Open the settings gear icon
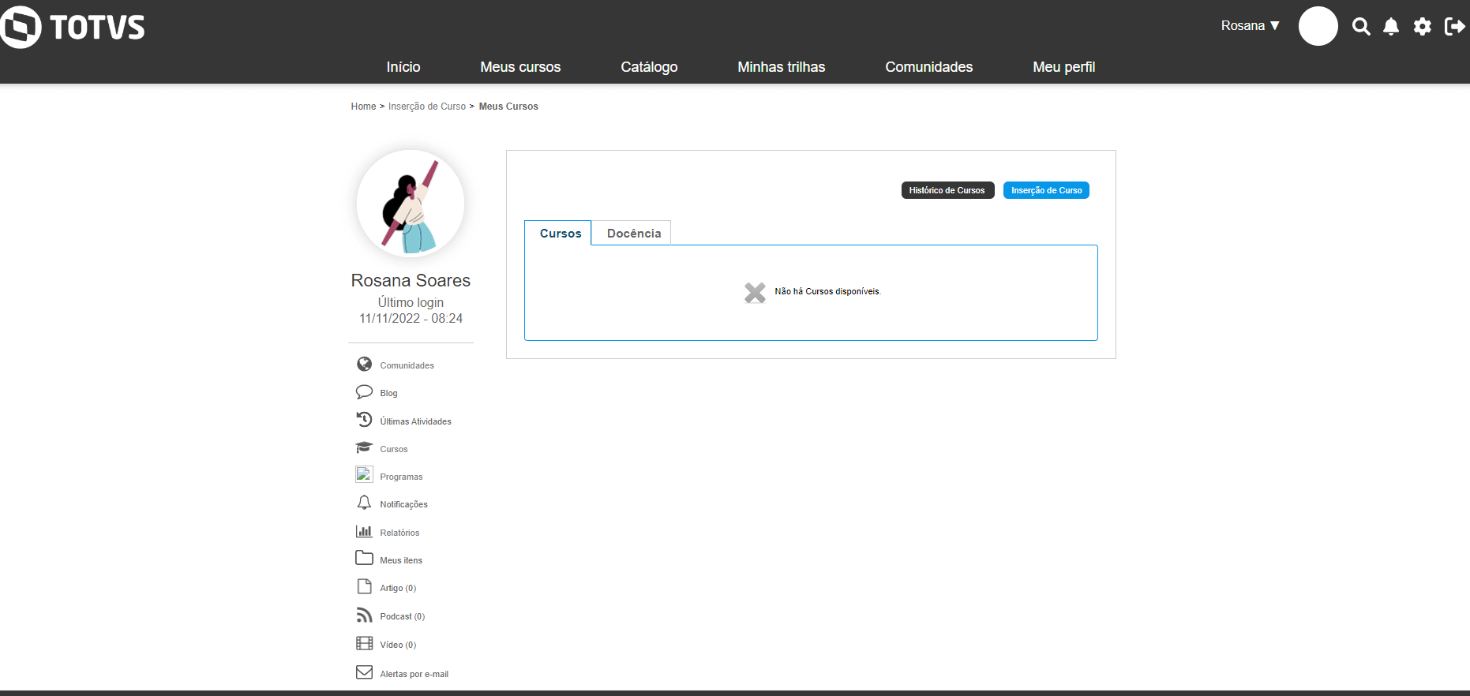The width and height of the screenshot is (1470, 696). [1423, 27]
